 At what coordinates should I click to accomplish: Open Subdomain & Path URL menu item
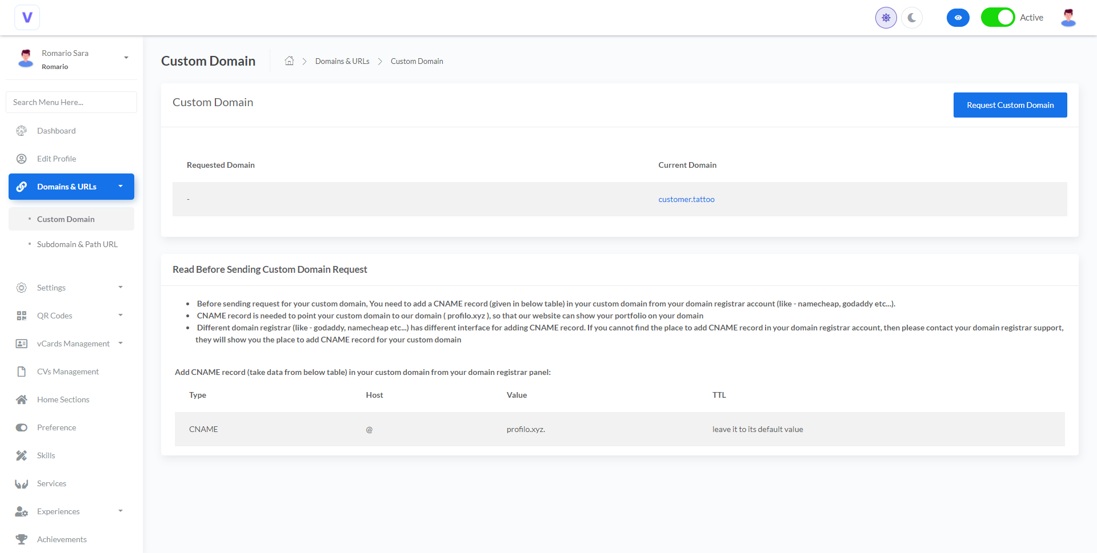pos(77,244)
